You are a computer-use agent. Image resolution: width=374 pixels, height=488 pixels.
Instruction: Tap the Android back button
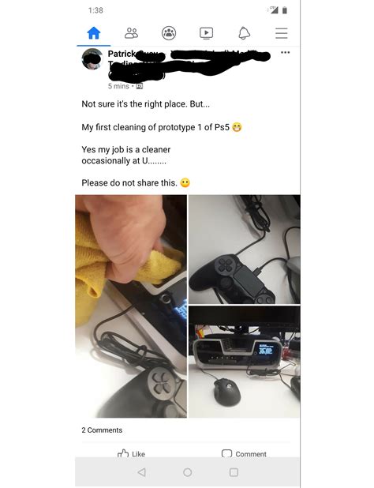point(141,472)
